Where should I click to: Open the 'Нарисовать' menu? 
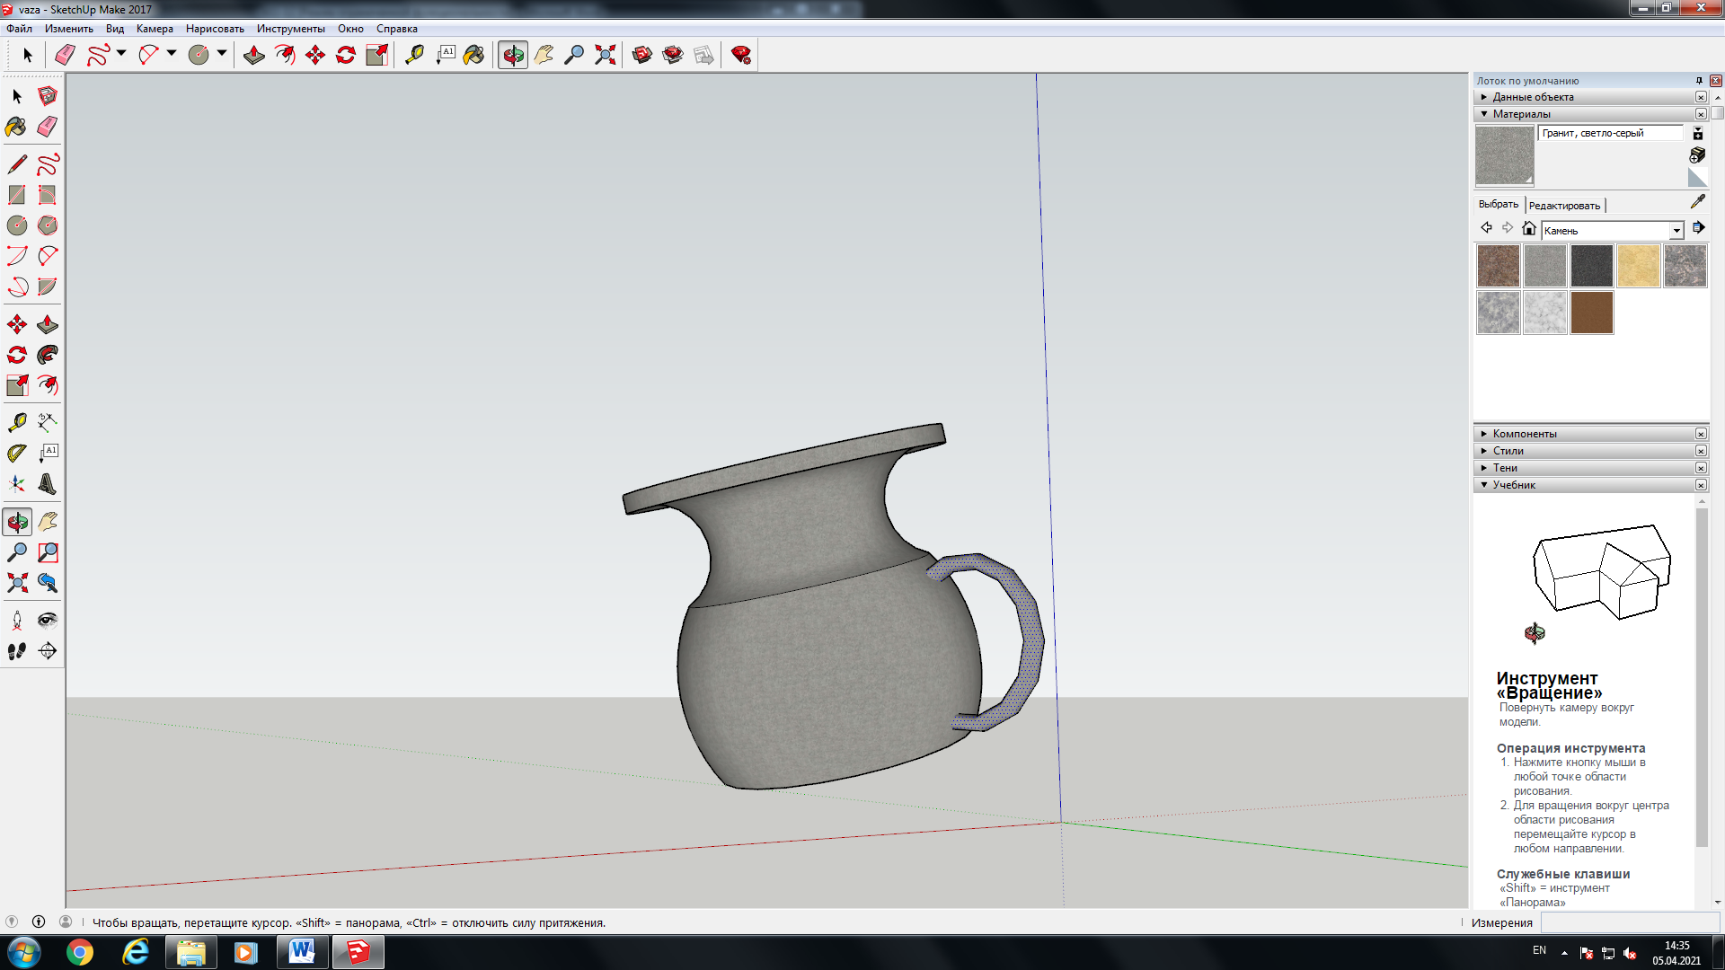215,29
